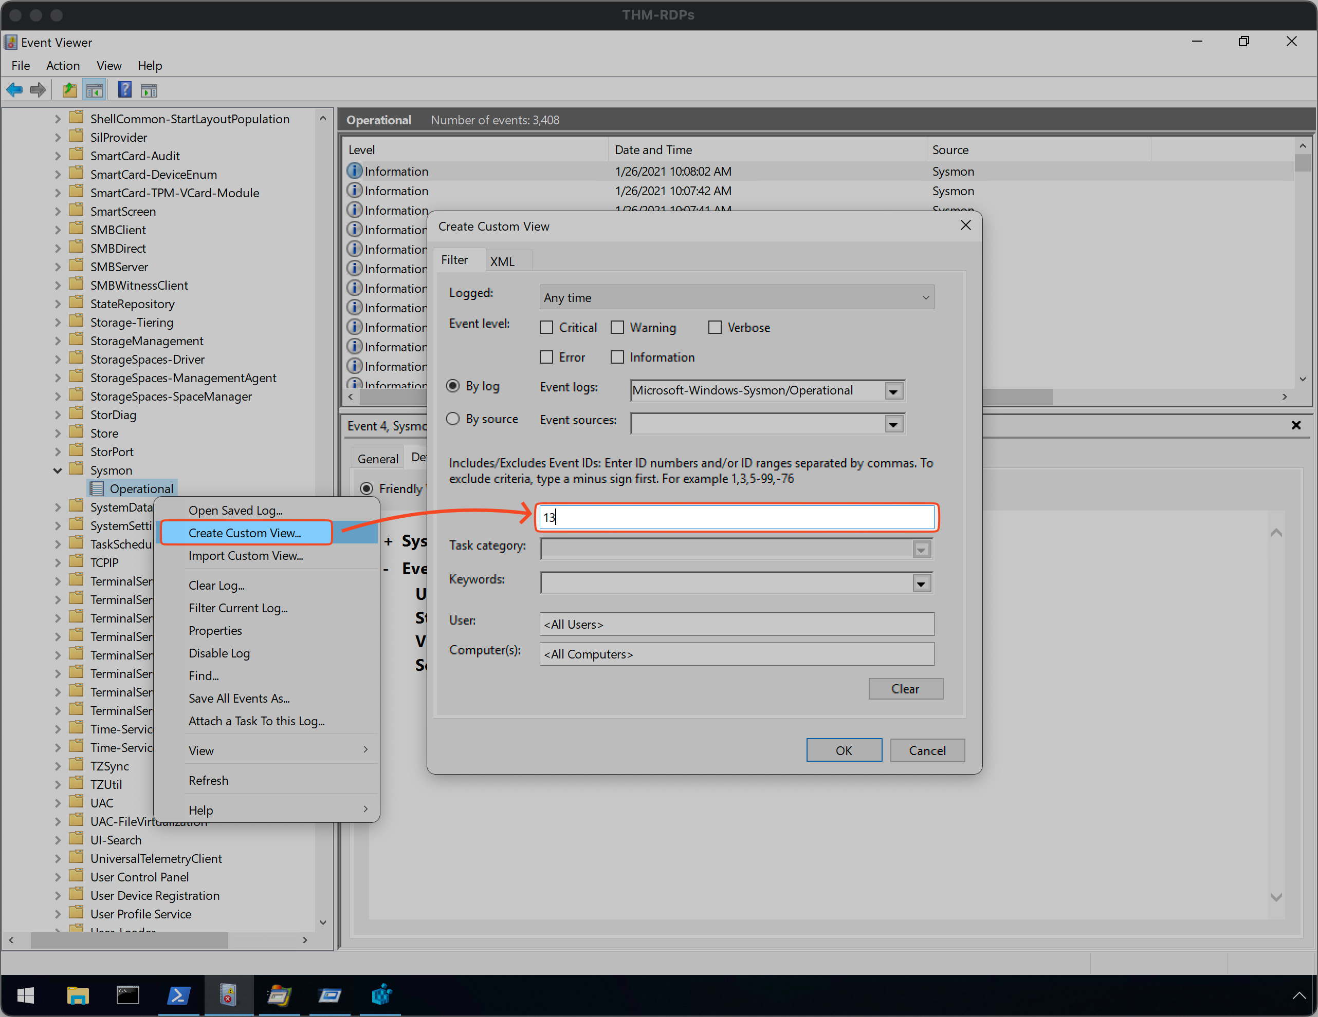
Task: Launch PowerShell from the taskbar
Action: [x=178, y=995]
